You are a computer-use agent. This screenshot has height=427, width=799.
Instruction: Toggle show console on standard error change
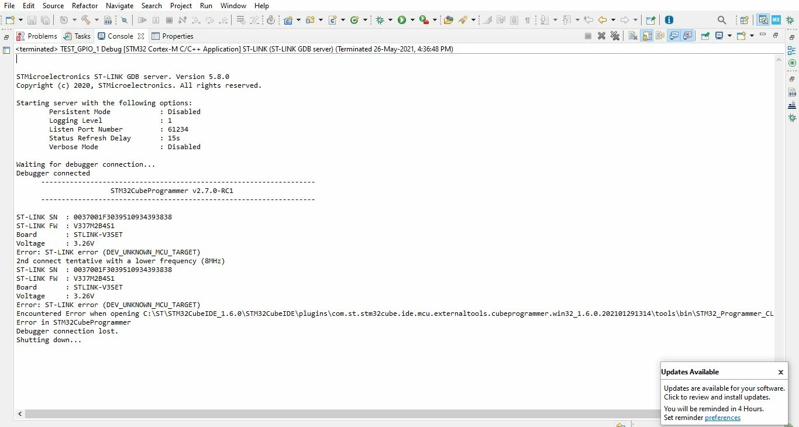[x=687, y=36]
